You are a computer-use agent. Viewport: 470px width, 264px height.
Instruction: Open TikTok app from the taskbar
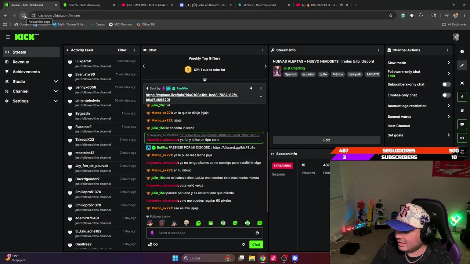(x=273, y=258)
